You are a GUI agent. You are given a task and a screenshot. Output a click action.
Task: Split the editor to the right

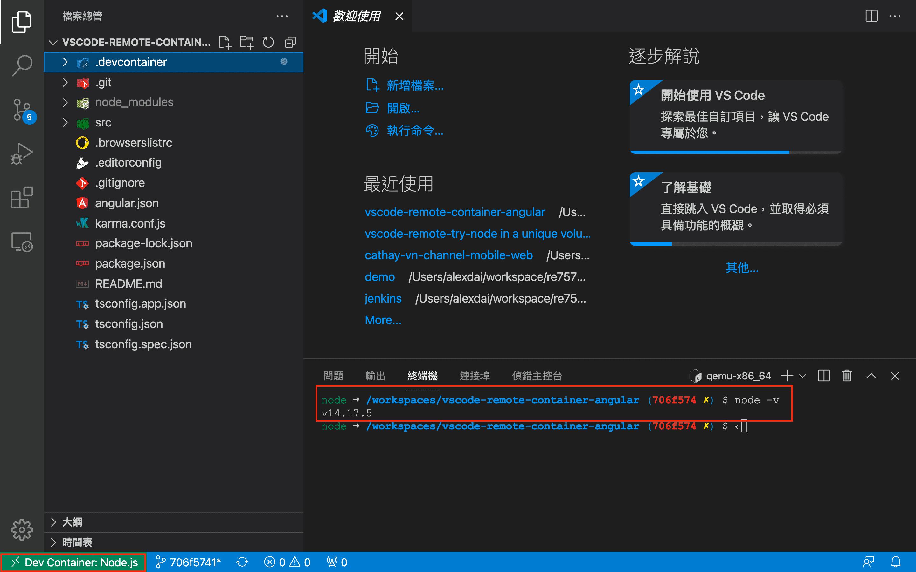point(871,16)
